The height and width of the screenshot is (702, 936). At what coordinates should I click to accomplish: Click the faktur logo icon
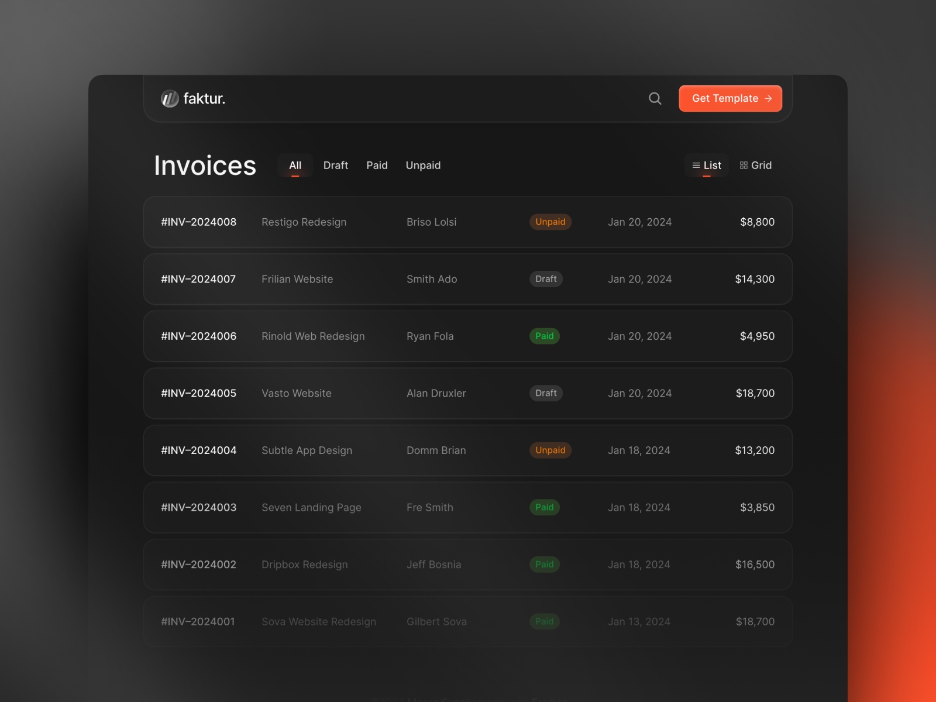coord(168,98)
